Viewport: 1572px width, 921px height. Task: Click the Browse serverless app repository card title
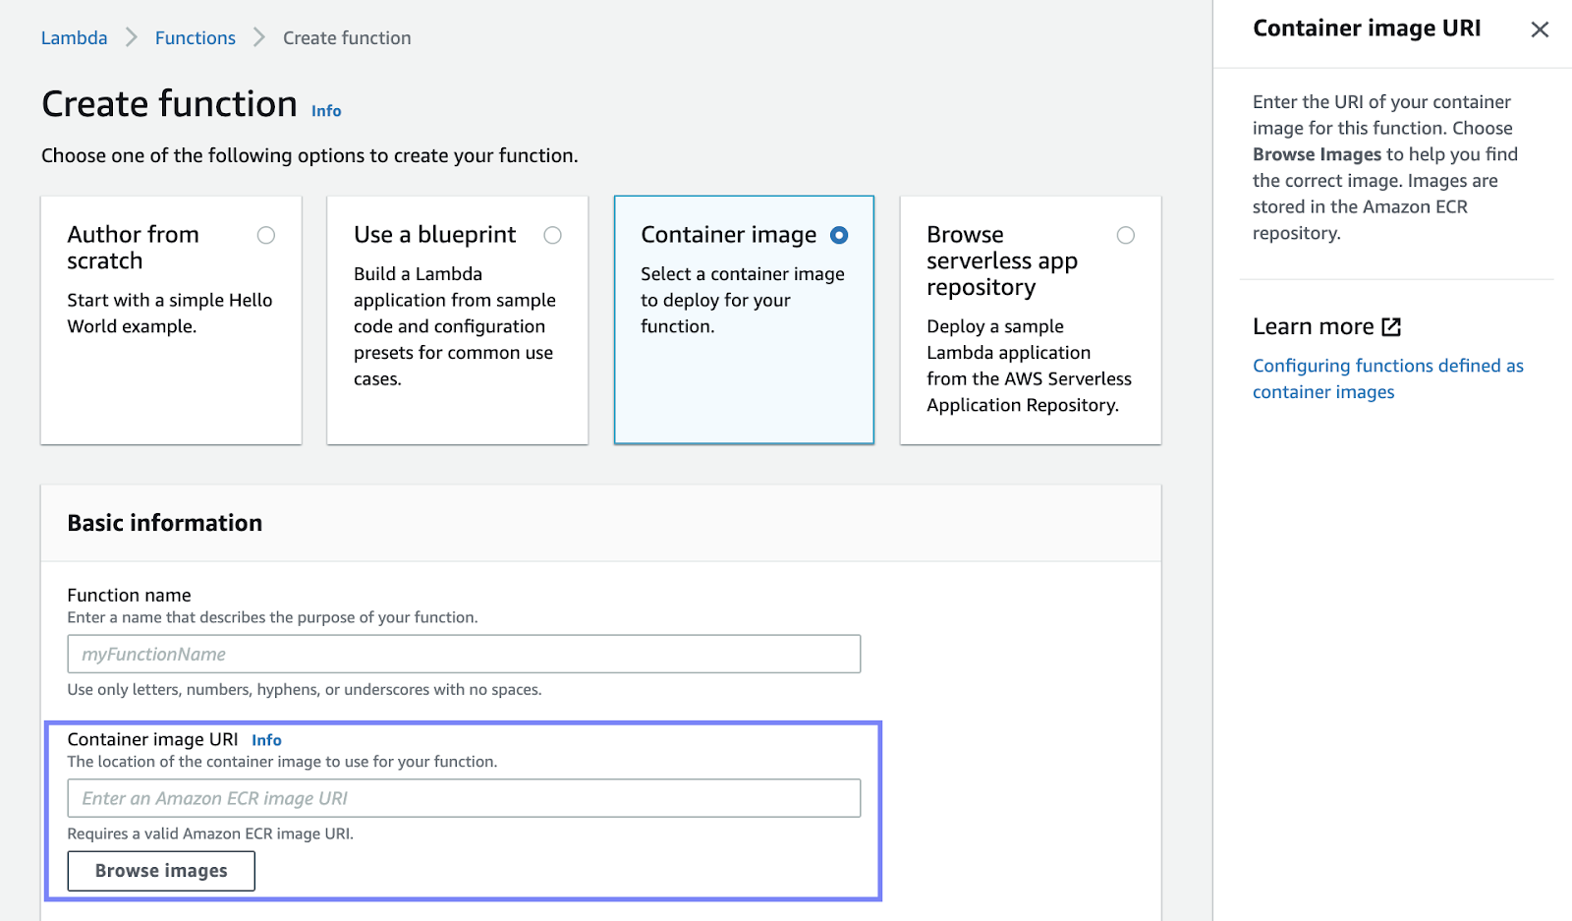coord(1002,260)
